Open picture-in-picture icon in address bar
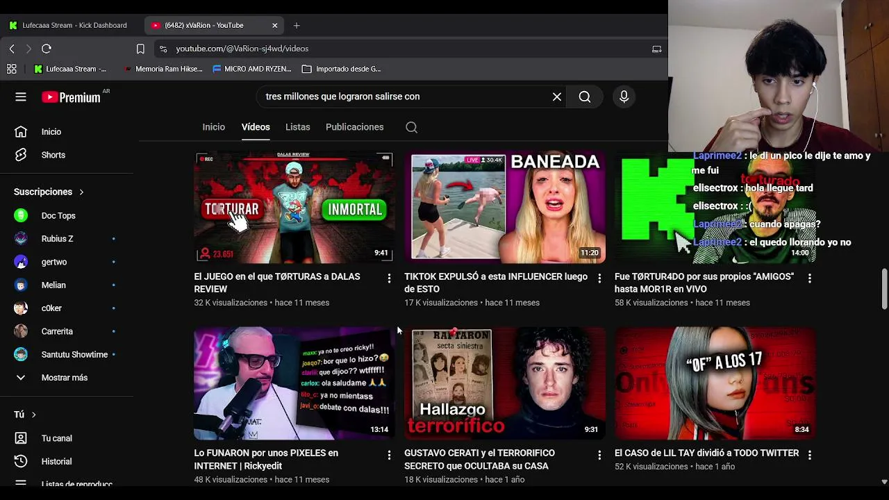This screenshot has width=889, height=500. (x=656, y=49)
